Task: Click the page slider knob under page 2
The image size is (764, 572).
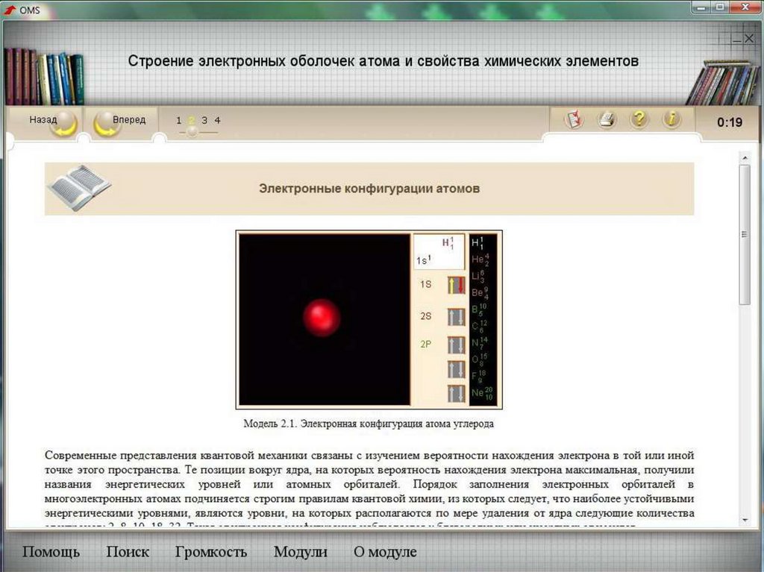Action: click(192, 131)
